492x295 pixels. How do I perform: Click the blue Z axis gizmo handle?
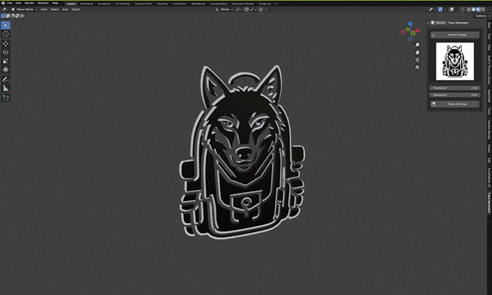410,24
